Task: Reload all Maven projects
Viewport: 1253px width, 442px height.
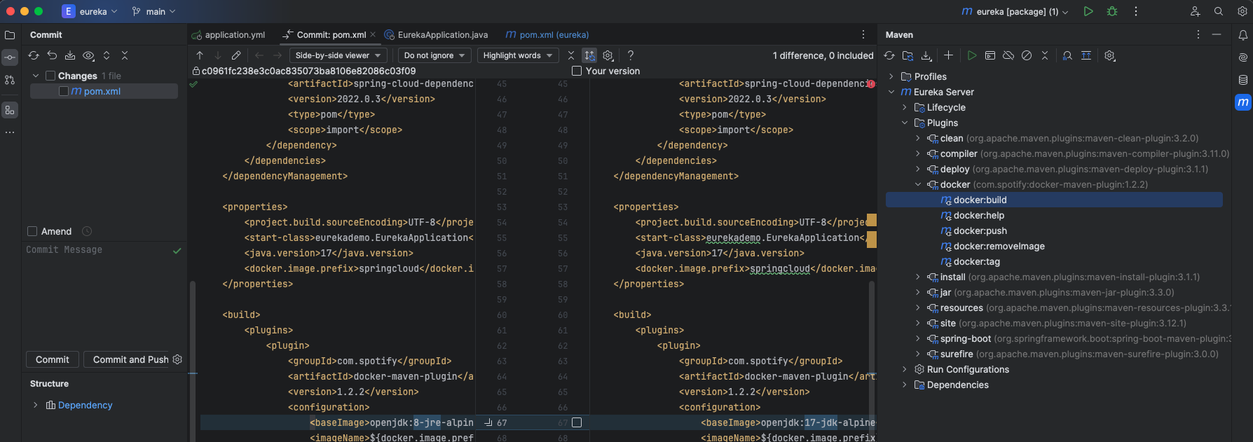Action: pos(889,55)
